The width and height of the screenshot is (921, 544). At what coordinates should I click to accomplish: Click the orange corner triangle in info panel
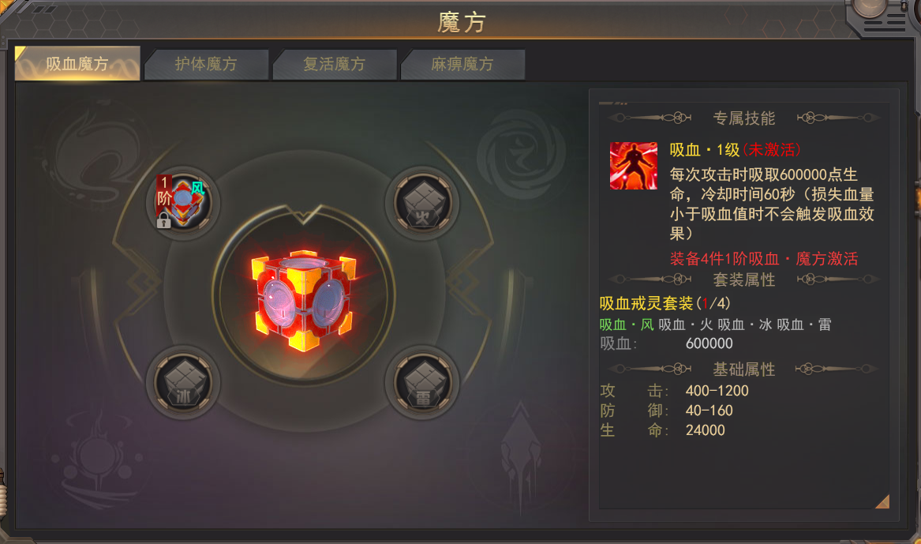point(883,501)
